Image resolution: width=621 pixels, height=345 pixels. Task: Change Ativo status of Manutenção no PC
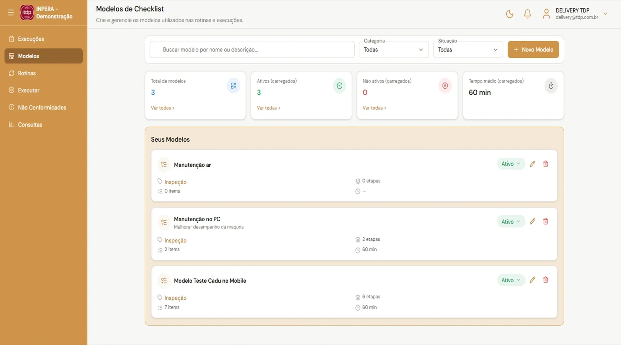tap(511, 222)
